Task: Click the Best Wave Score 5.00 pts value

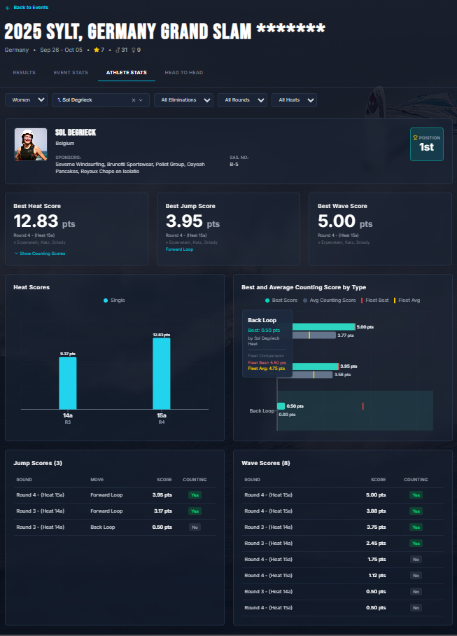Action: pyautogui.click(x=345, y=221)
